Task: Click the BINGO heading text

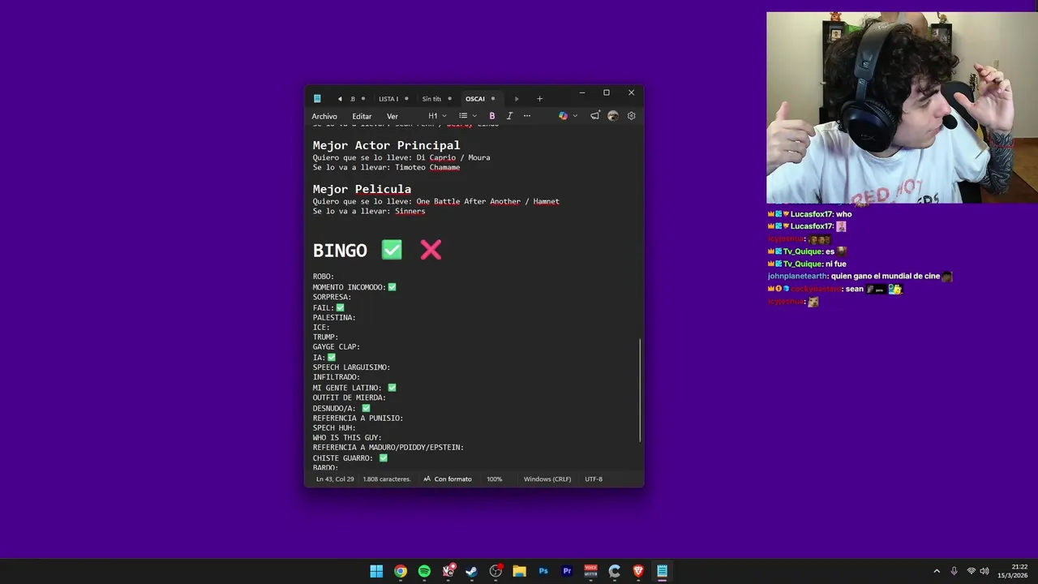Action: tap(340, 251)
